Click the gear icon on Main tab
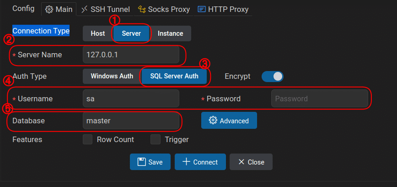The height and width of the screenshot is (187, 397). click(x=49, y=9)
